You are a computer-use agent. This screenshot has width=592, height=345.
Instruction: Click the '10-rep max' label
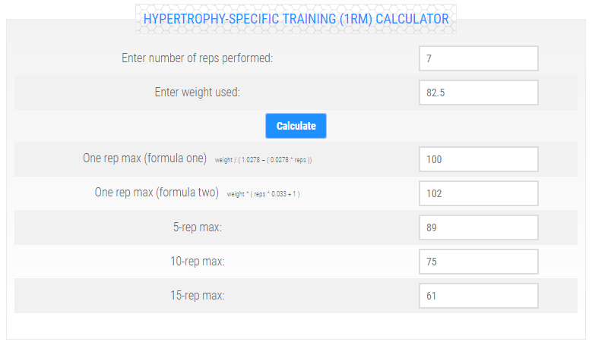point(197,262)
